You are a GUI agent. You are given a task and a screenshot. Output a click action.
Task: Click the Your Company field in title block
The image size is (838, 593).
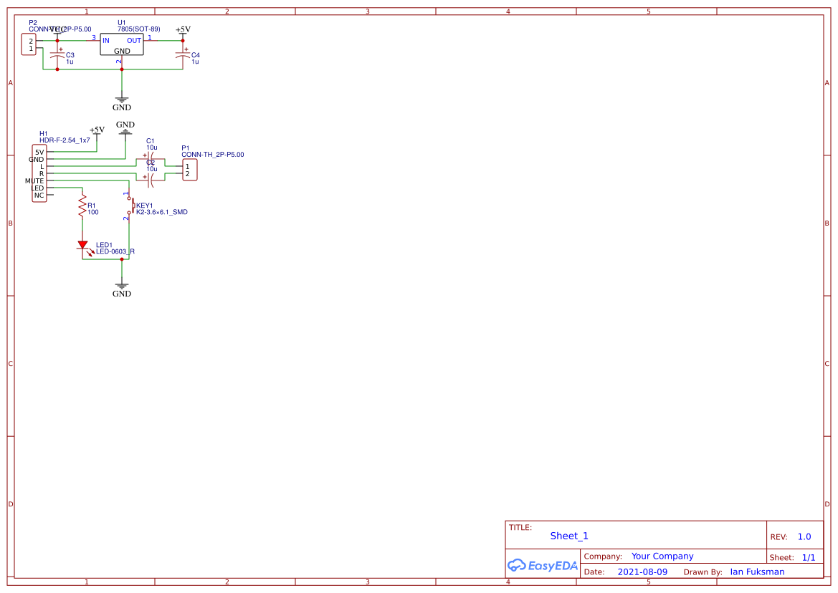click(x=662, y=556)
